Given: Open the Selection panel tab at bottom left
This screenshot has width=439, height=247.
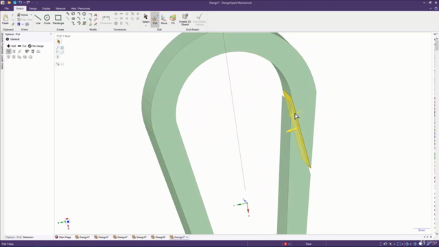Looking at the screenshot, I should (x=28, y=237).
